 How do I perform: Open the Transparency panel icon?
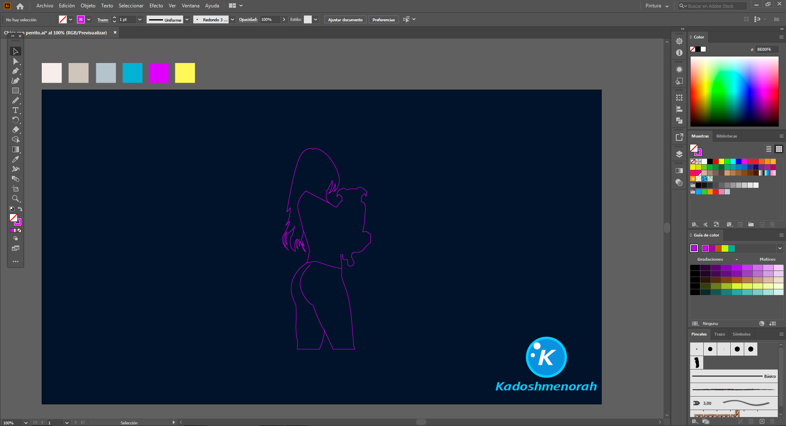tap(679, 183)
